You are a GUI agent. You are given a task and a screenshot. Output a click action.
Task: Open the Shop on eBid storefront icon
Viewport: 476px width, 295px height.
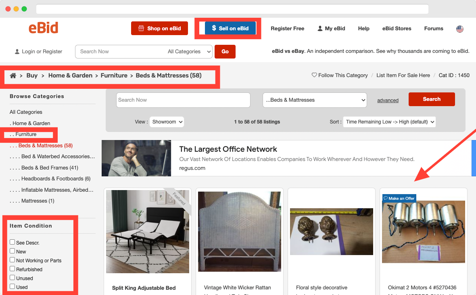[x=141, y=28]
